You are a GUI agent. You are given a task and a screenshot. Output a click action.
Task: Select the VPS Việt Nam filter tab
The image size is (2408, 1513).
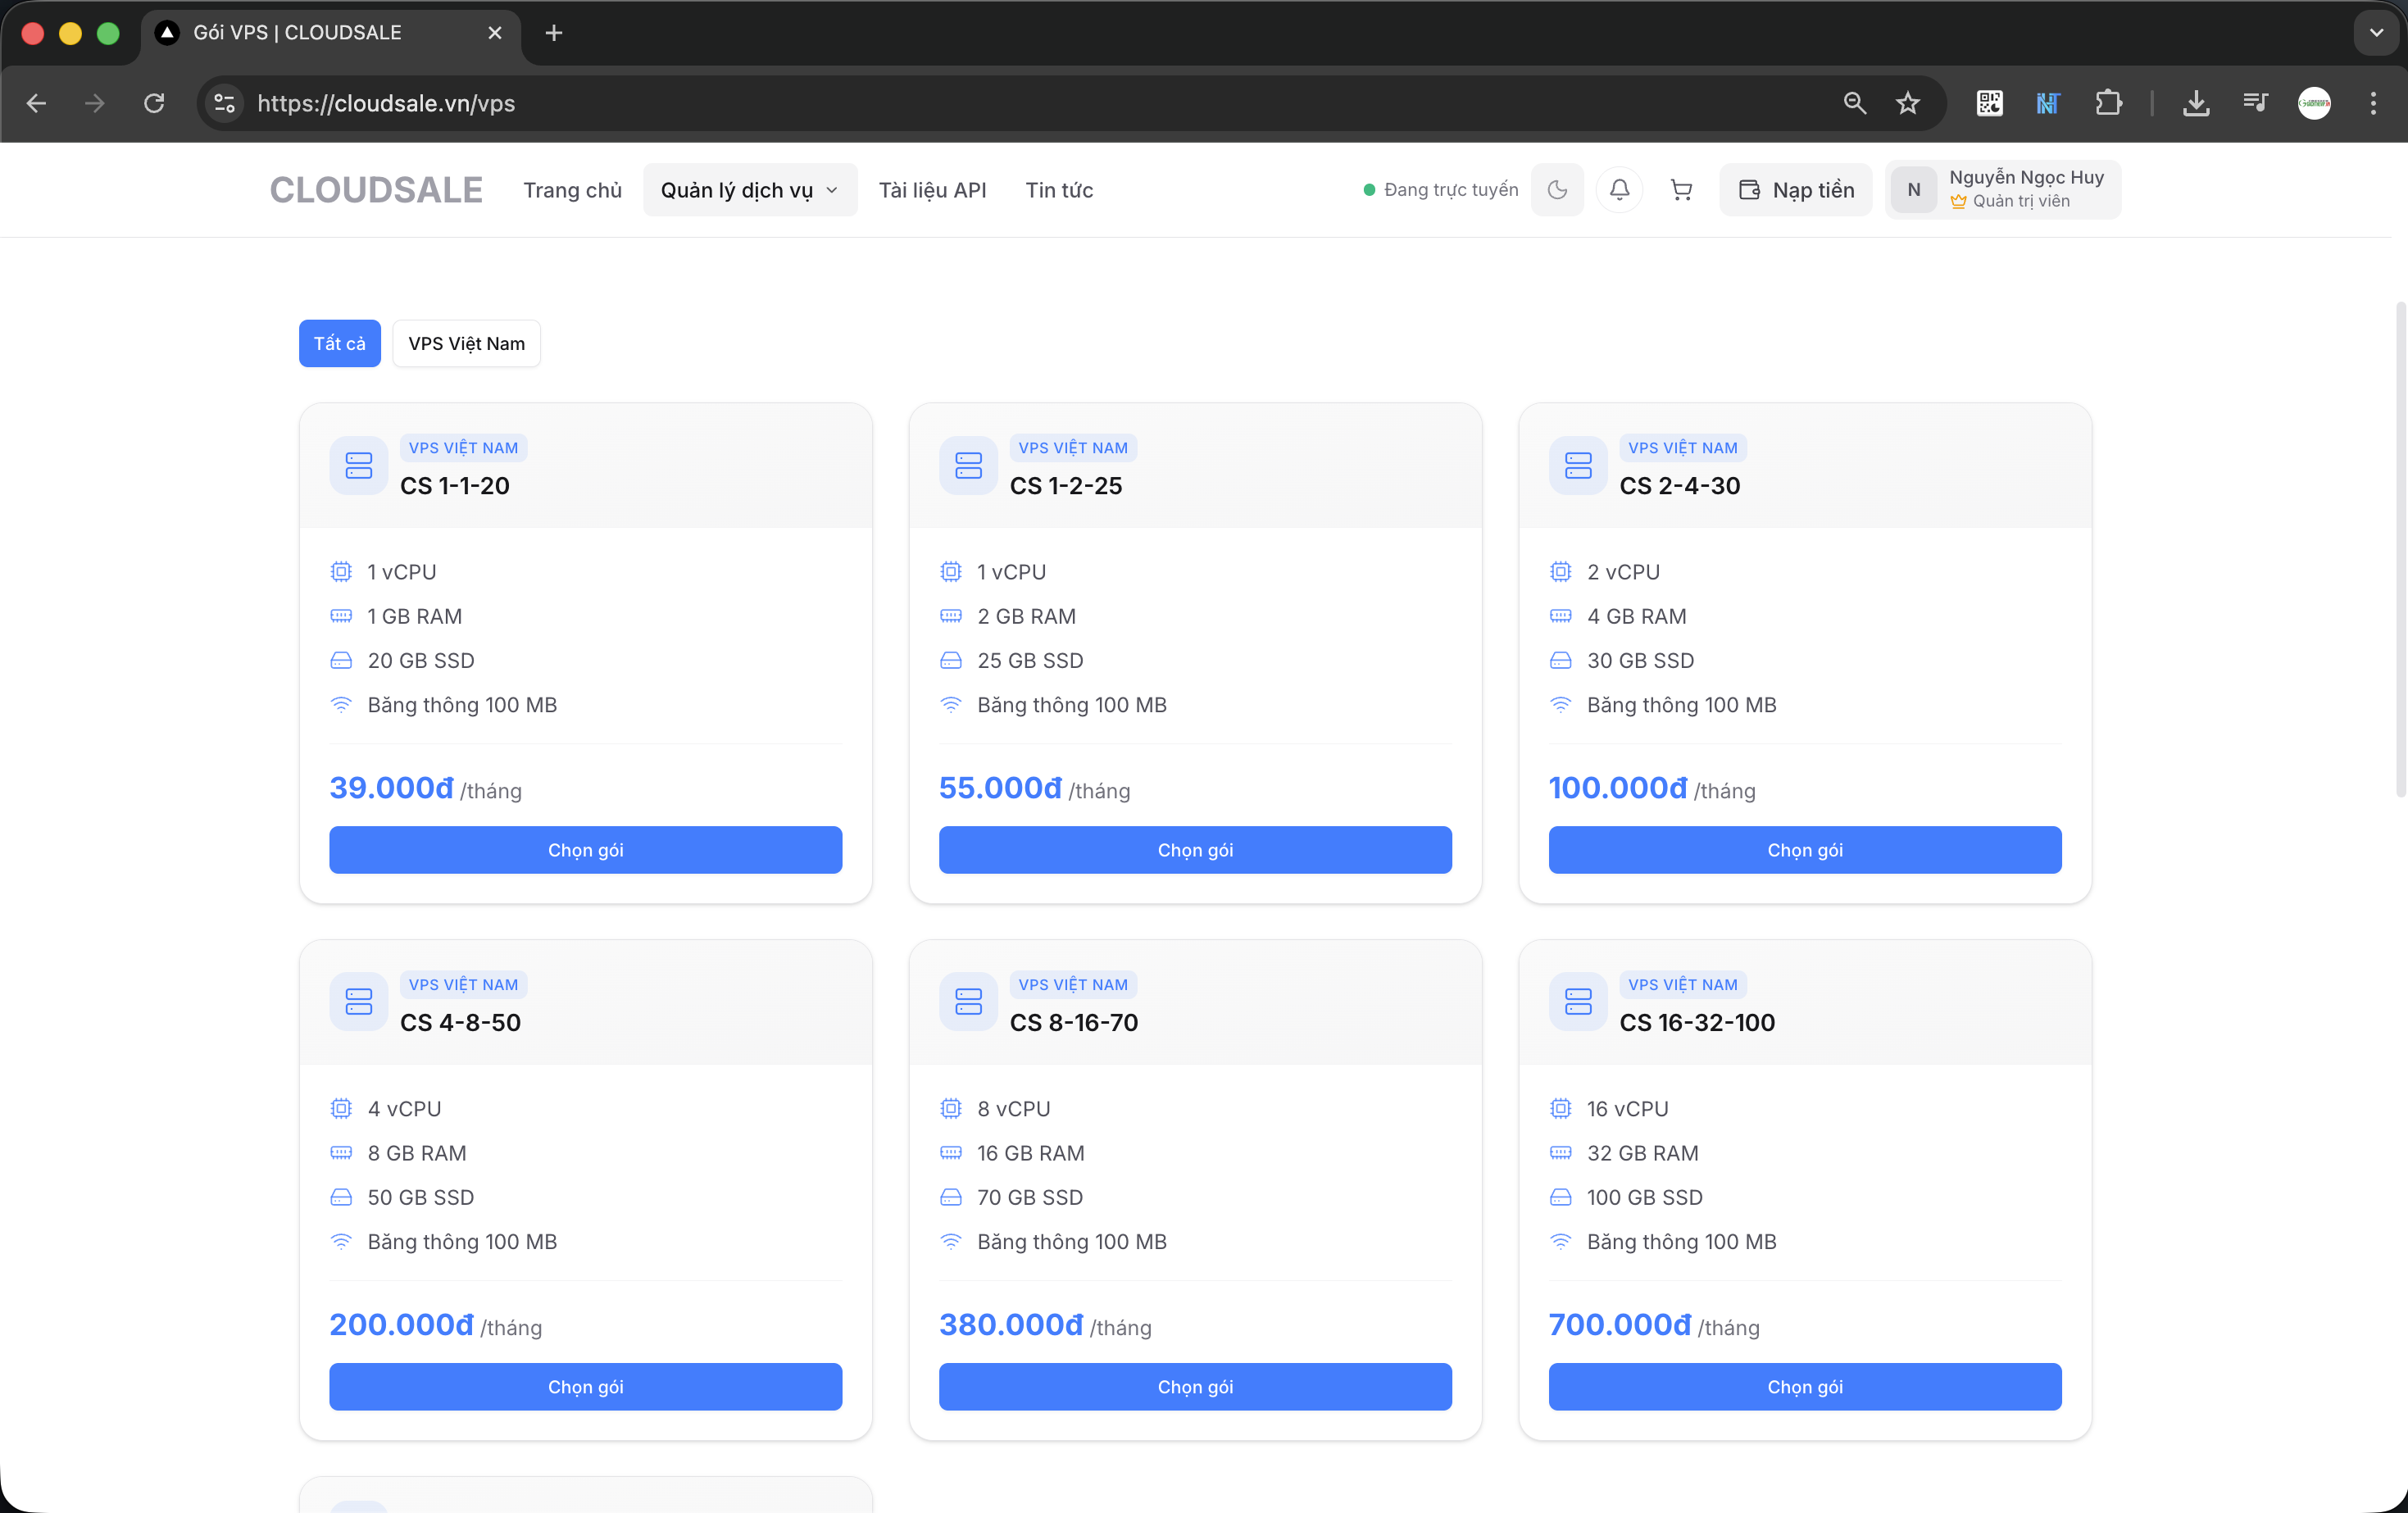466,343
